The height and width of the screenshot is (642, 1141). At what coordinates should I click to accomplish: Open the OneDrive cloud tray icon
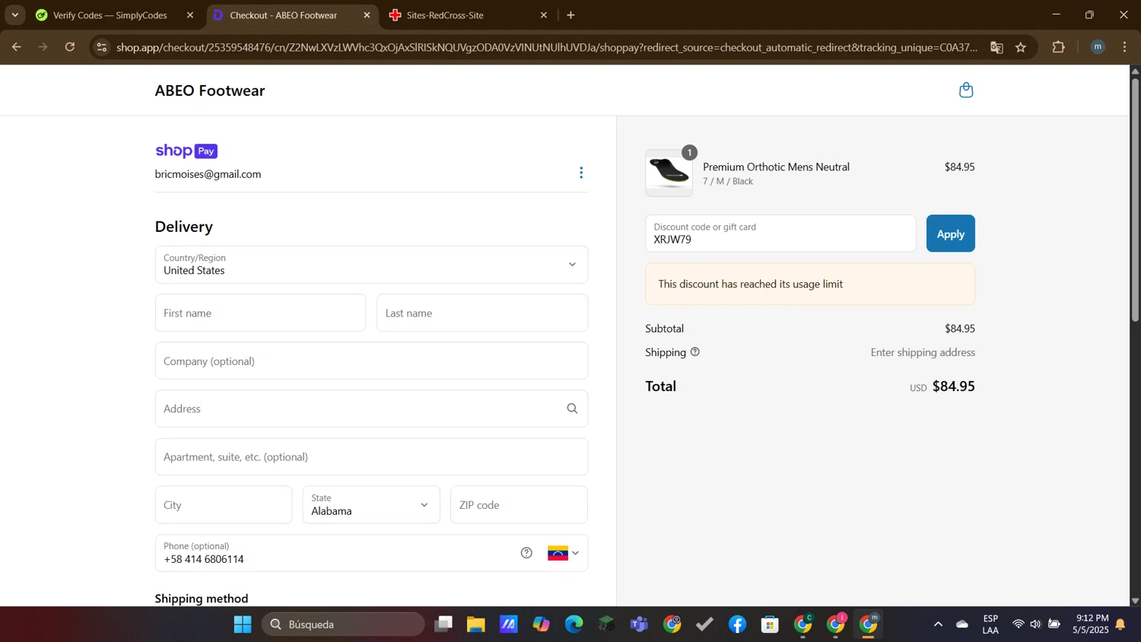[x=962, y=625]
